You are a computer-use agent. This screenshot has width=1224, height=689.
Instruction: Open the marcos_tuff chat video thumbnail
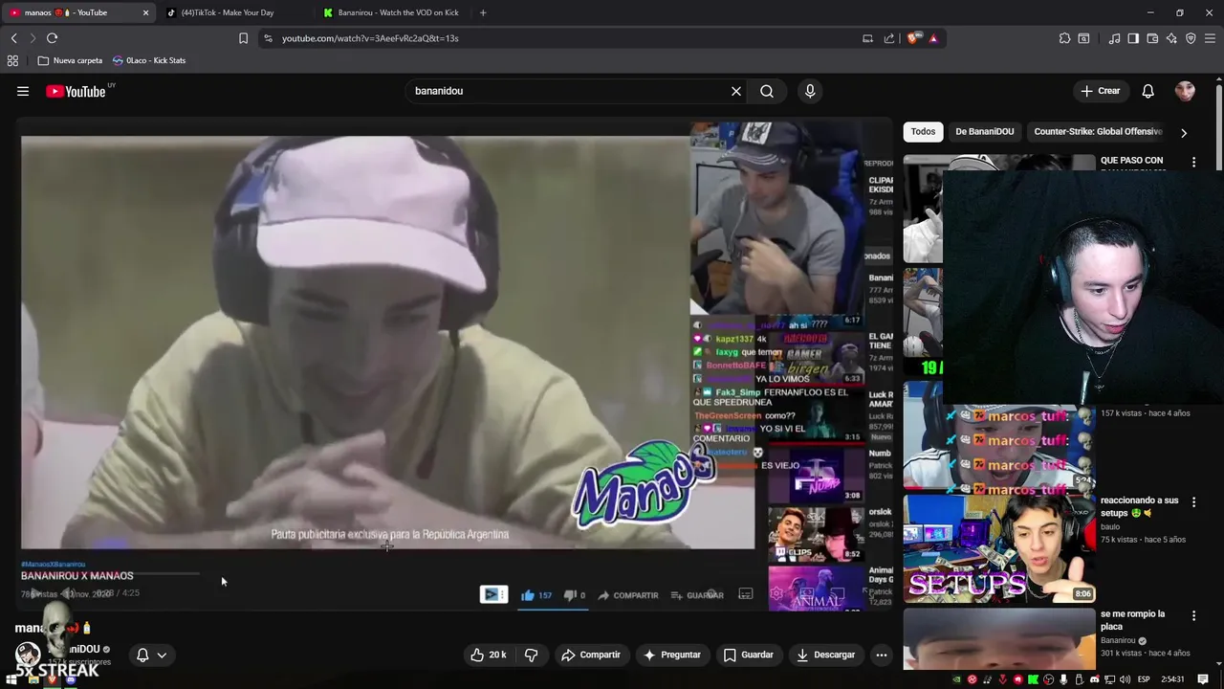pyautogui.click(x=999, y=435)
